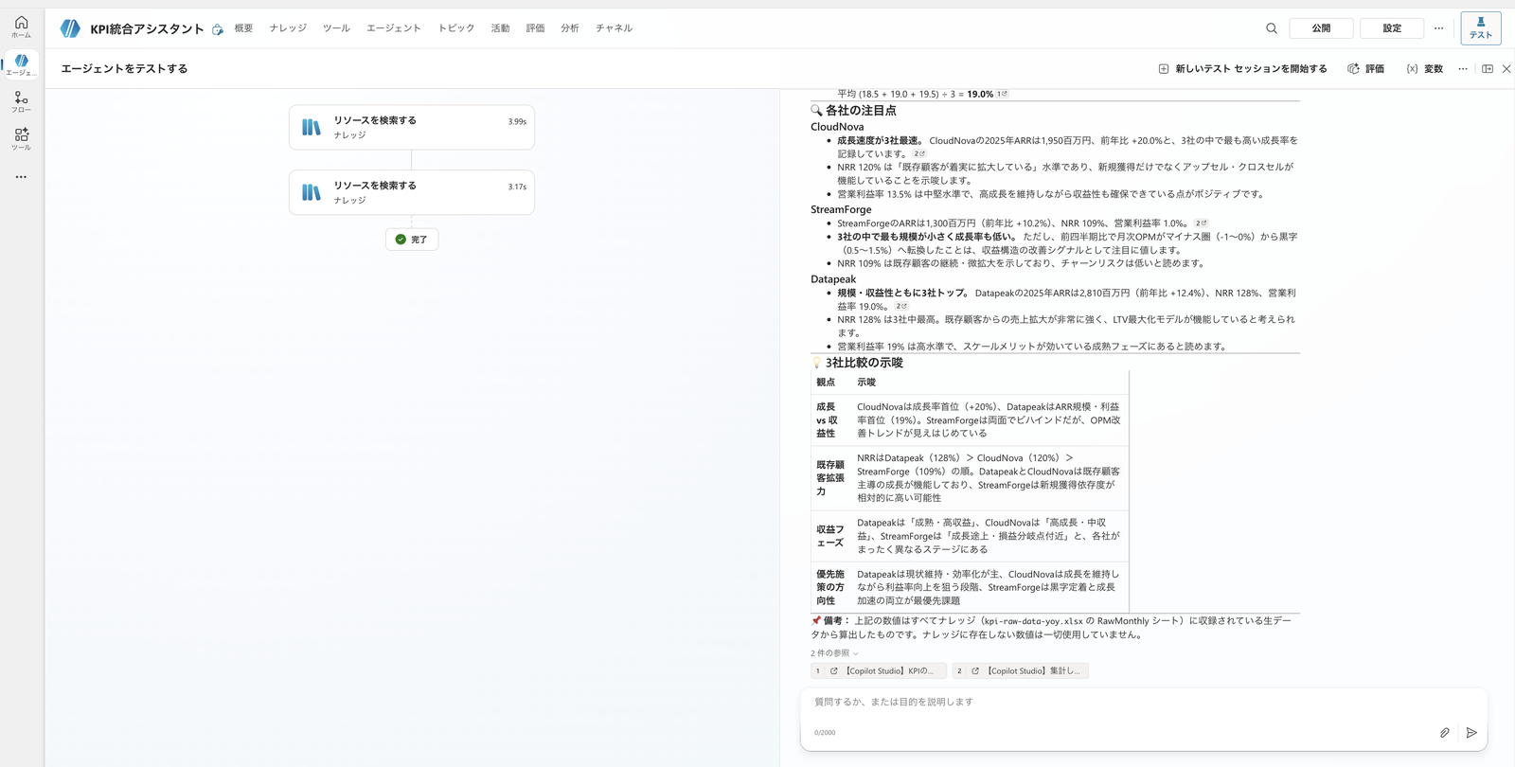Image resolution: width=1515 pixels, height=767 pixels.
Task: Click the 0/2000 character counter
Action: pyautogui.click(x=825, y=733)
